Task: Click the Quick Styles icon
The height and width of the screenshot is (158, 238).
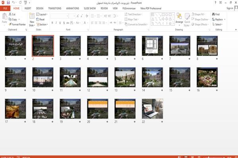Action: 187,16
